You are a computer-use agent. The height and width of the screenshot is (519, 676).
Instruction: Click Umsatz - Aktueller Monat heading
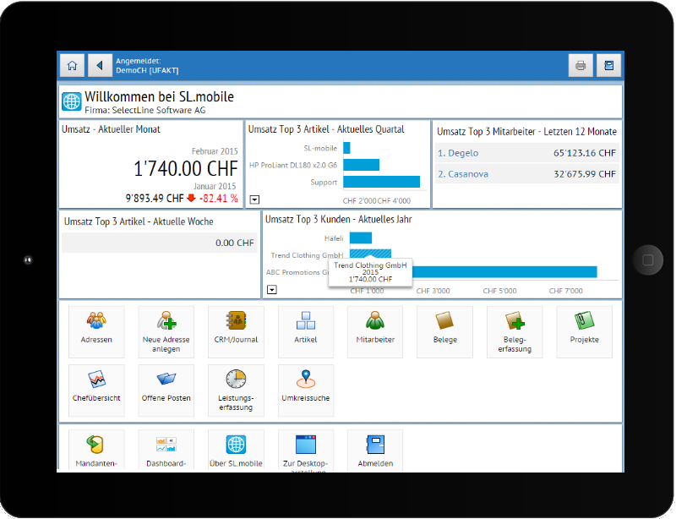pyautogui.click(x=111, y=129)
